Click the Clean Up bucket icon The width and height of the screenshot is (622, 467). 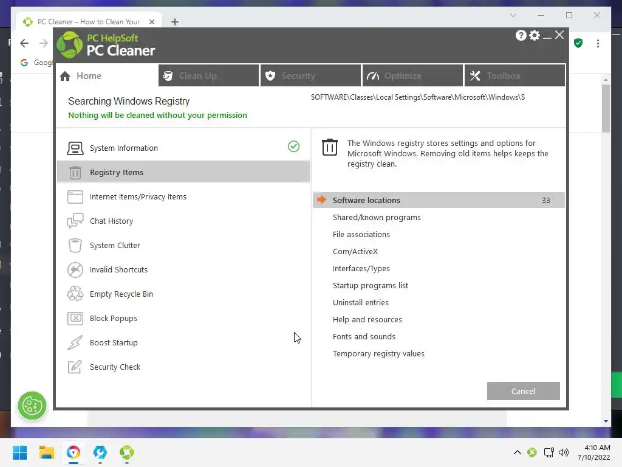click(168, 76)
